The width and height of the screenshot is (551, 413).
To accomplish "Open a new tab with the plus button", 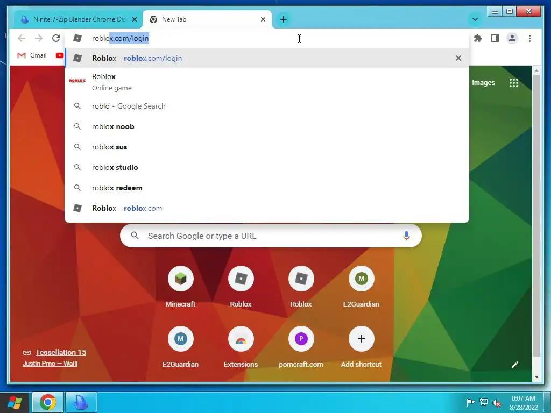I will [284, 19].
